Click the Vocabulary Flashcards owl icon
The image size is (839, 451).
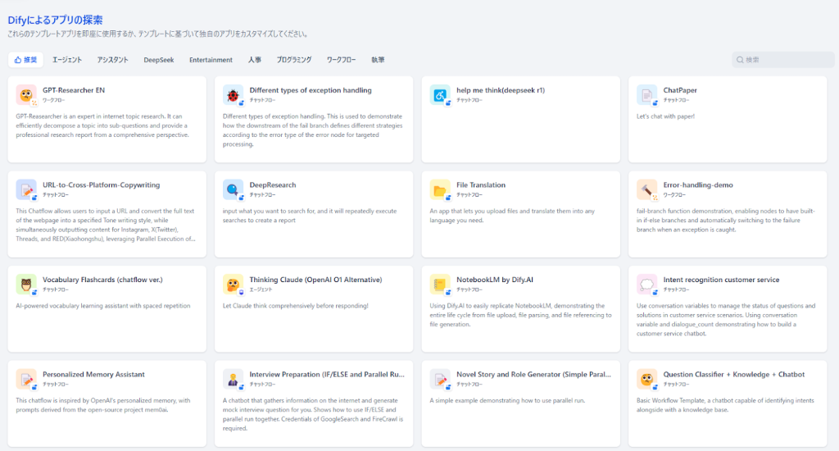pyautogui.click(x=25, y=285)
